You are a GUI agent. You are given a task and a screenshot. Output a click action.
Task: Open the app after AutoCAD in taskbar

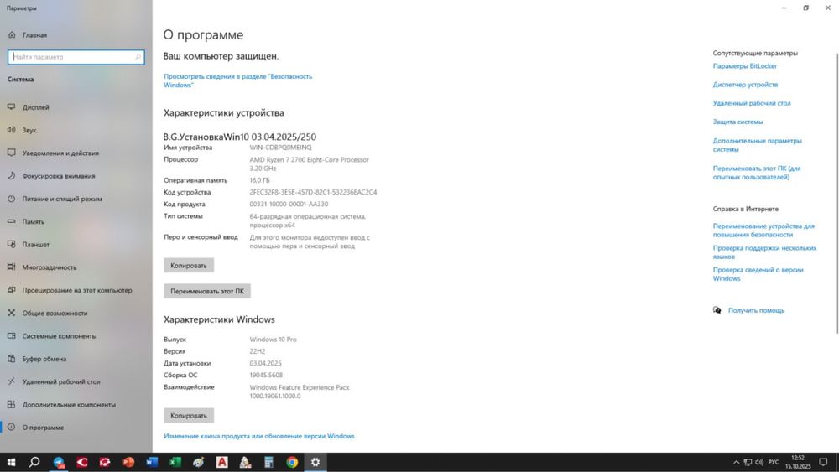(x=245, y=462)
